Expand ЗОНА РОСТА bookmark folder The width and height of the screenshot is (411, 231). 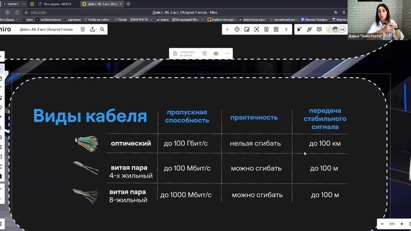141,20
